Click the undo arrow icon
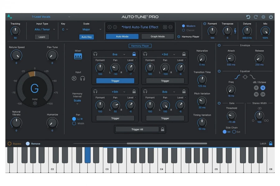Screen dimensions: 280x186 (x=248, y=17)
